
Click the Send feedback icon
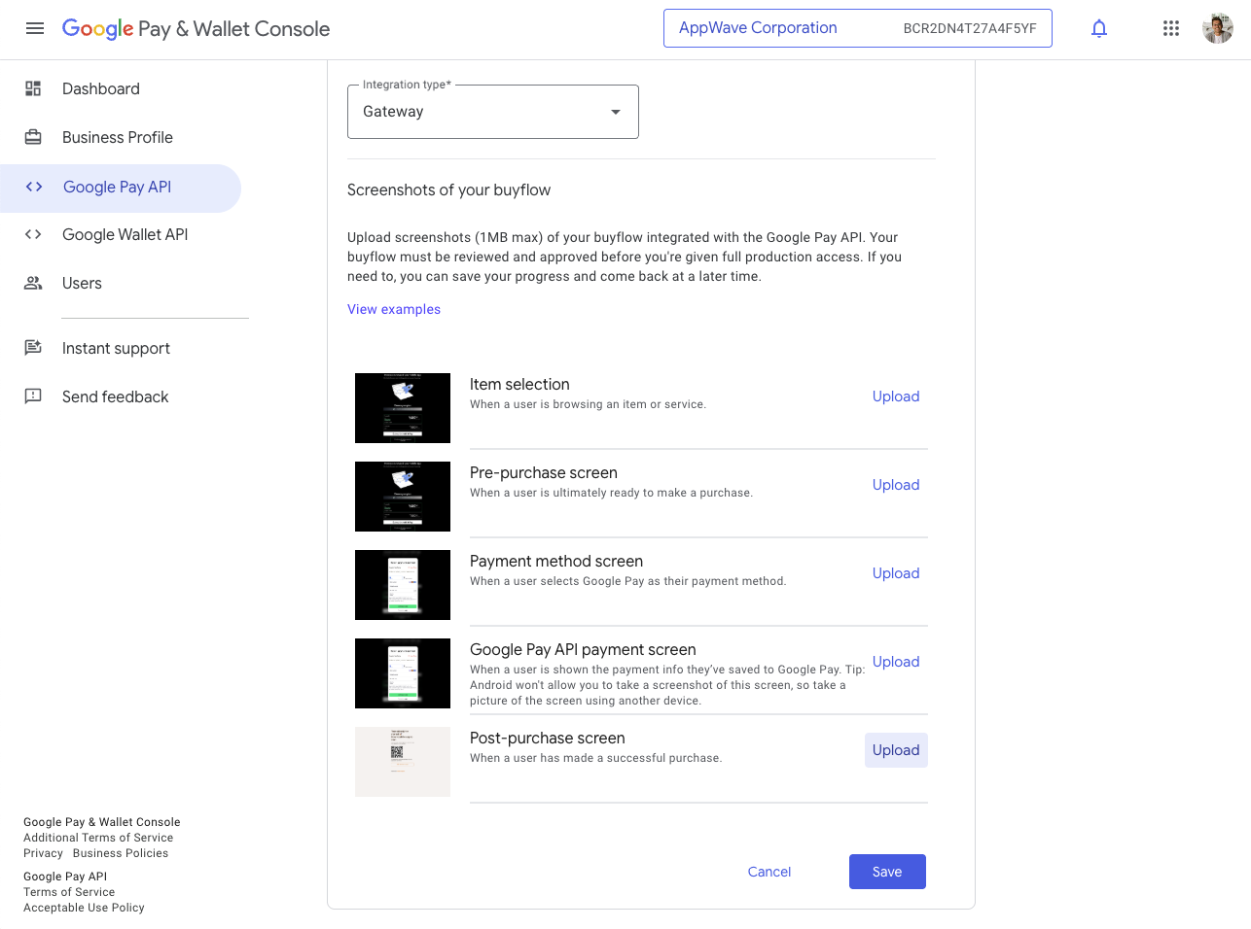click(x=33, y=396)
